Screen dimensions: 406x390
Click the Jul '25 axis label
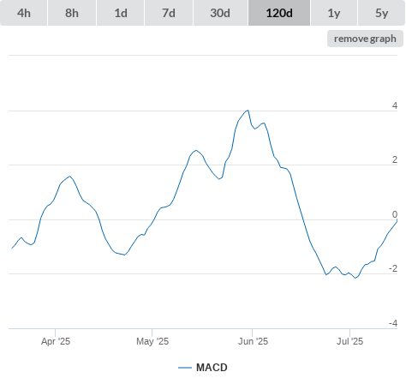coord(349,341)
